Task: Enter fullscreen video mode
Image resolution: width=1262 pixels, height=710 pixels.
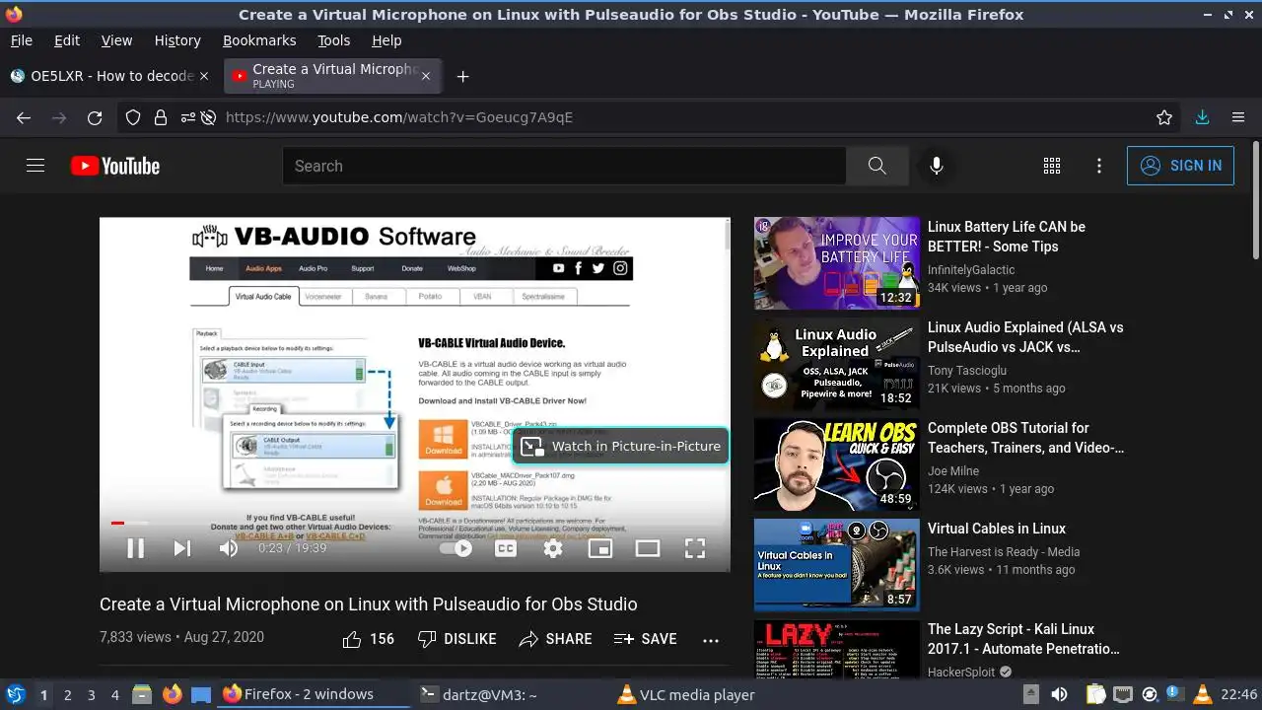Action: point(695,548)
